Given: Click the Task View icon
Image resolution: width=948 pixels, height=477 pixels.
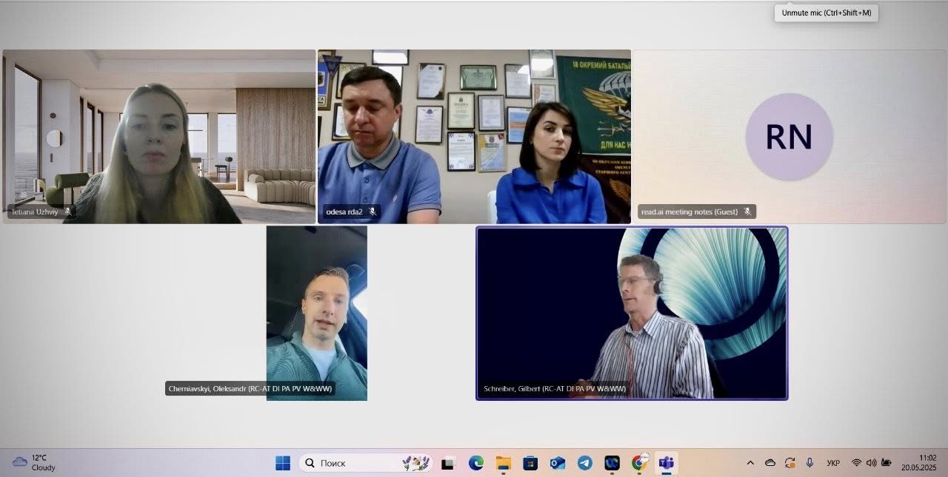Looking at the screenshot, I should click(x=448, y=464).
